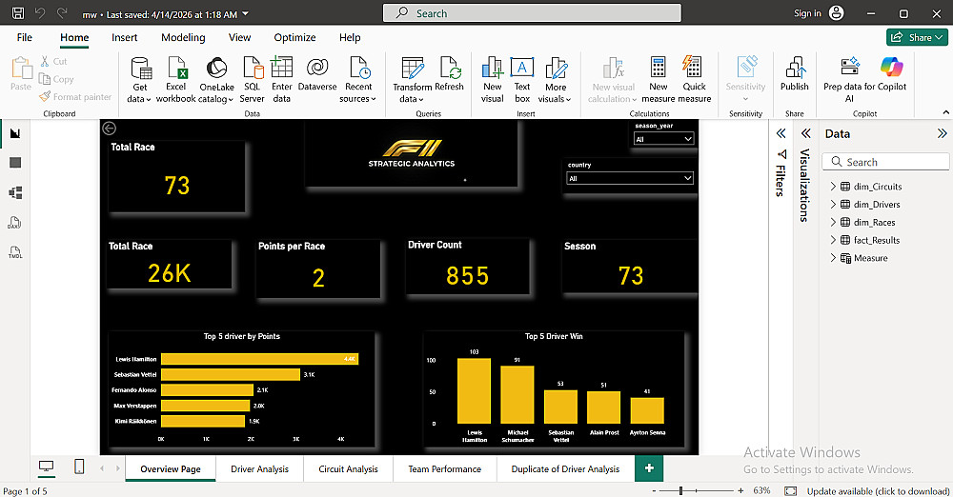Open the More visuals menu
The width and height of the screenshot is (953, 497).
click(555, 80)
